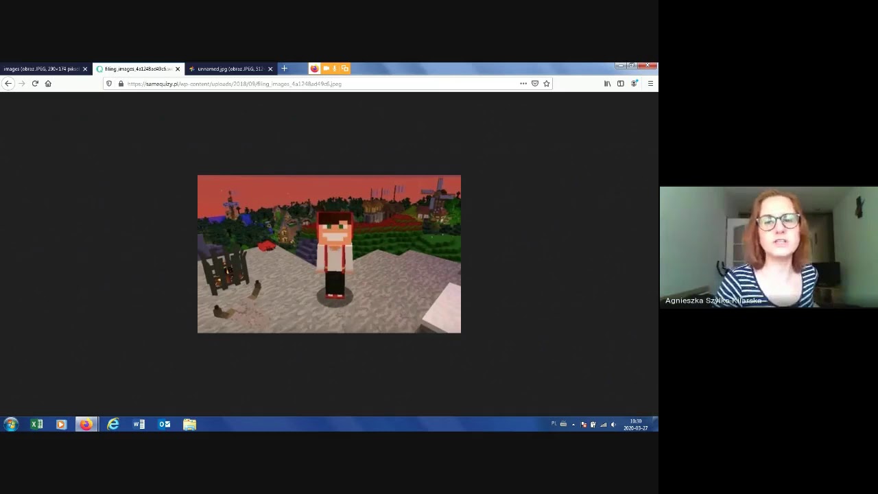This screenshot has width=878, height=494.
Task: Open Firefox library icon
Action: [607, 84]
